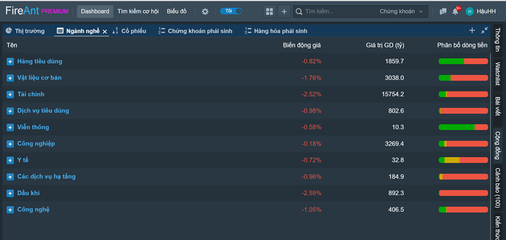Click the Công nghệ industry link

click(33, 209)
